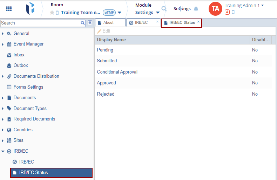Screen dimensions: 277x180
Task: Expand the General tree node
Action: [x=3, y=34]
